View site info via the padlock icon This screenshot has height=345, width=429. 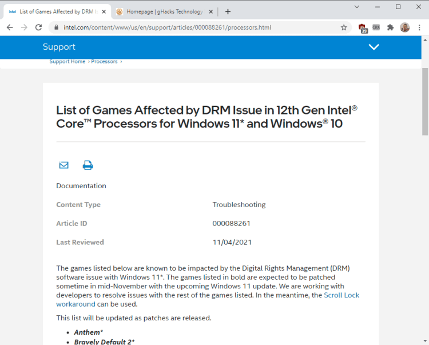coord(57,27)
